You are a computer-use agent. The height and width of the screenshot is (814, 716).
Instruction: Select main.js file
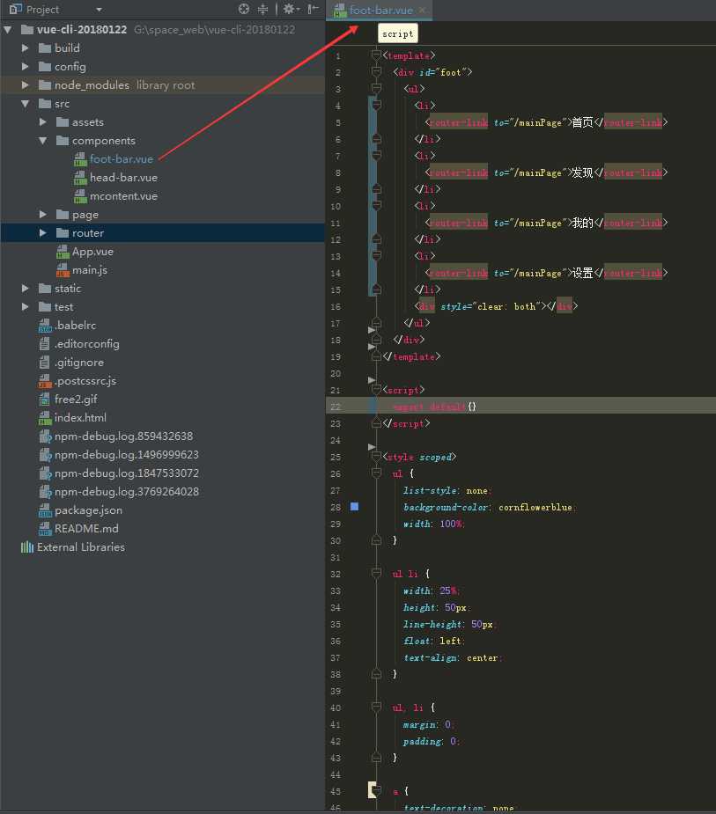point(89,270)
